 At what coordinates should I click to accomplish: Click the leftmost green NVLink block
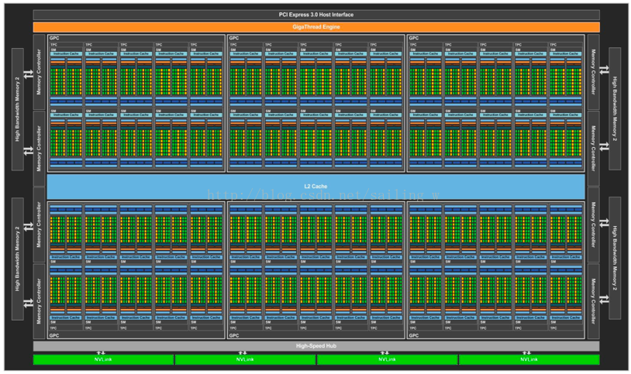click(103, 359)
